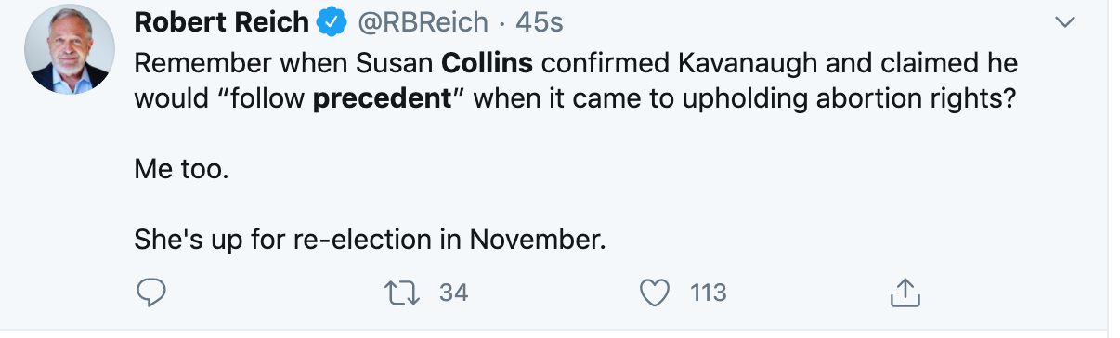Click the like count 113
This screenshot has width=1120, height=338.
tap(708, 292)
